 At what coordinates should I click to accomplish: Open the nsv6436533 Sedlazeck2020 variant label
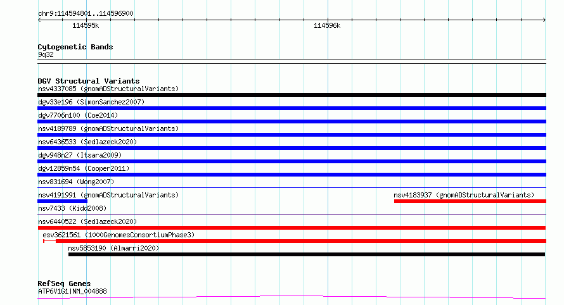point(87,142)
